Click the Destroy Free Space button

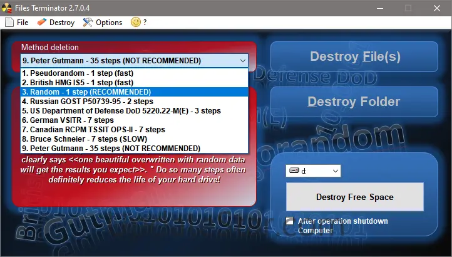(x=355, y=197)
